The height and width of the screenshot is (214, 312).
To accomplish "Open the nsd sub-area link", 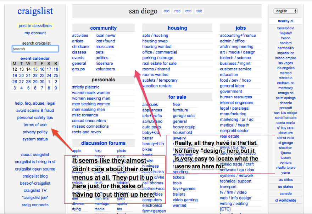I will click(177, 11).
